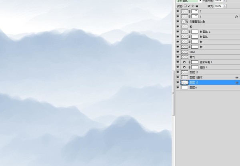
Task: Click 色阶 1 adjustment icon
Action: [x=184, y=67]
